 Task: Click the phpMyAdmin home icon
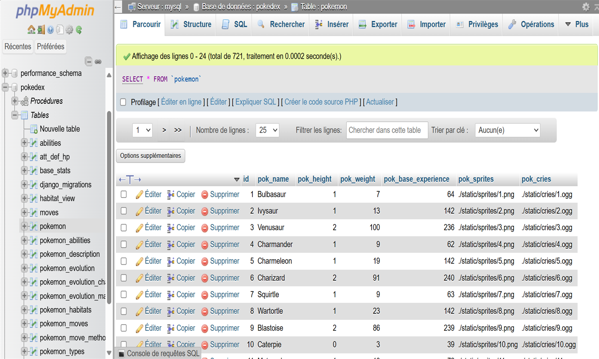tap(31, 30)
